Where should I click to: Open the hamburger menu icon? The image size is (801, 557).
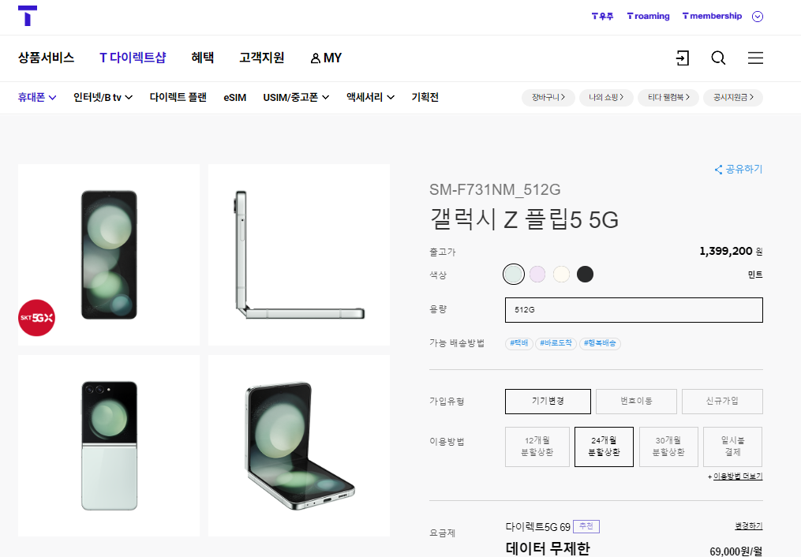755,58
